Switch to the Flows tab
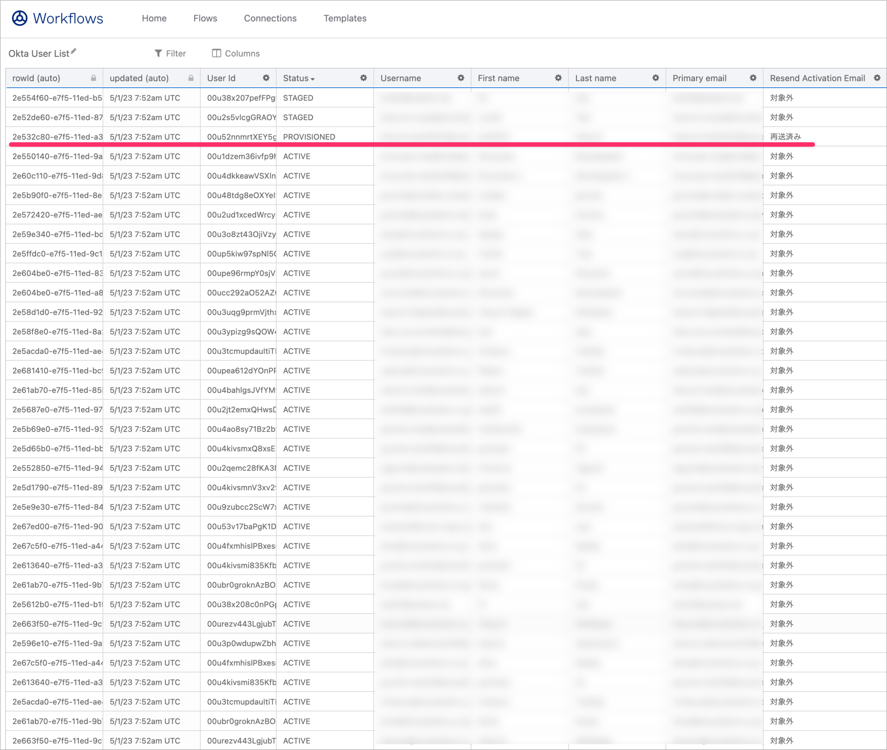Image resolution: width=887 pixels, height=750 pixels. [205, 18]
